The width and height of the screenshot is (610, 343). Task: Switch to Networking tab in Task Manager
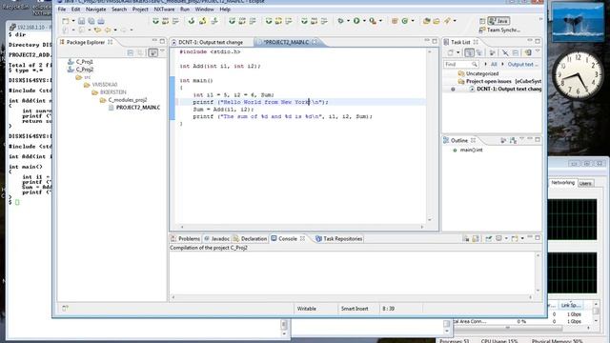tap(562, 182)
